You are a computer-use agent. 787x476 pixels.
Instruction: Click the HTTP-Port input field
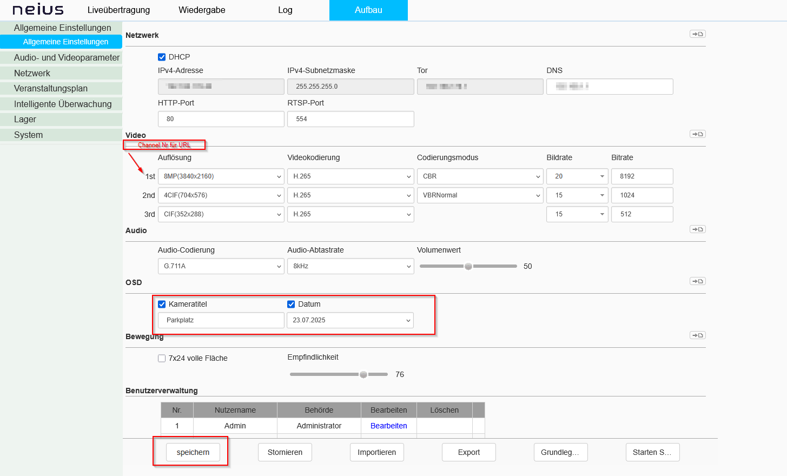[x=221, y=119]
